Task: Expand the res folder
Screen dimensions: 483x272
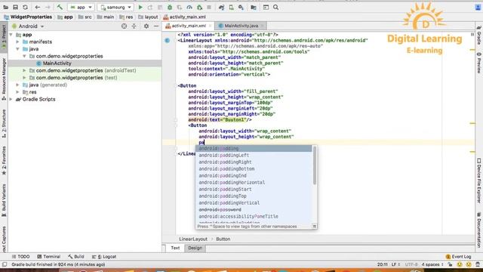Action: tap(18, 92)
